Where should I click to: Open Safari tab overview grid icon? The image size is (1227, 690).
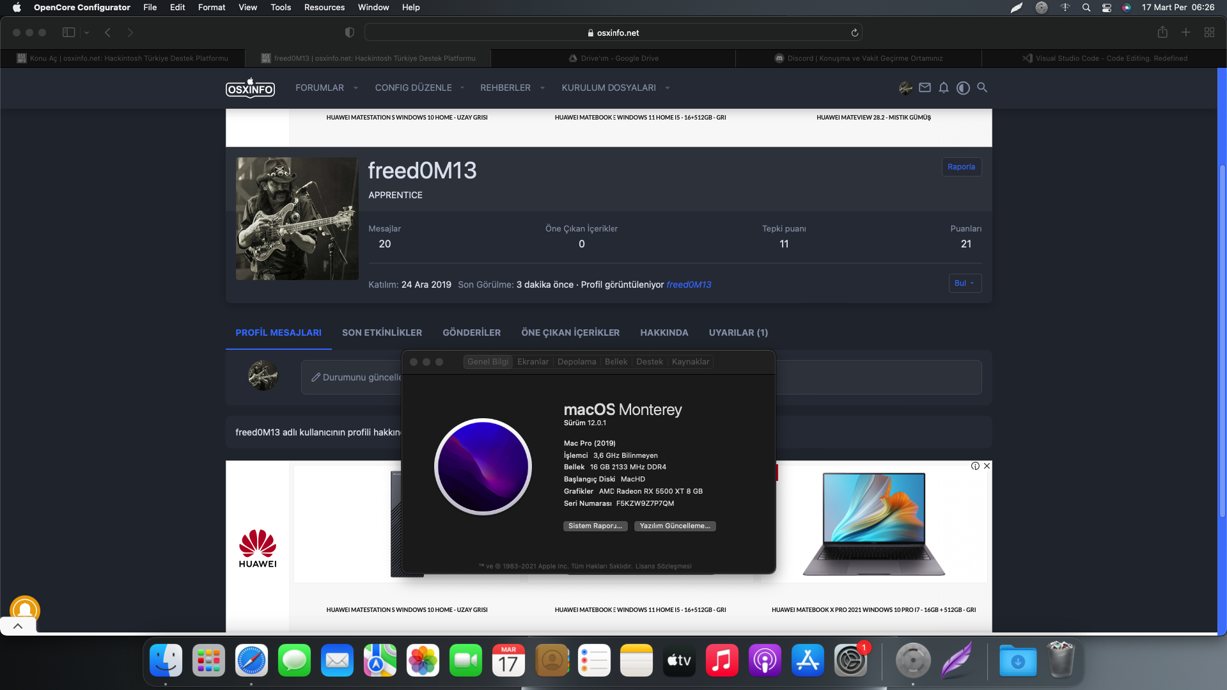[1210, 32]
